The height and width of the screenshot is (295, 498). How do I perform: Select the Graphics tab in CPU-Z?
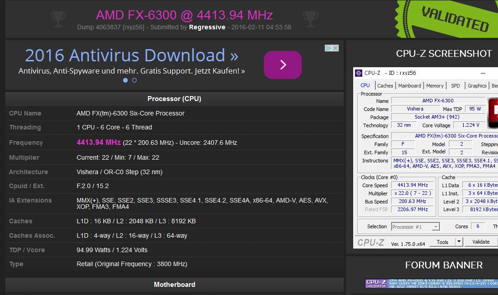(477, 86)
